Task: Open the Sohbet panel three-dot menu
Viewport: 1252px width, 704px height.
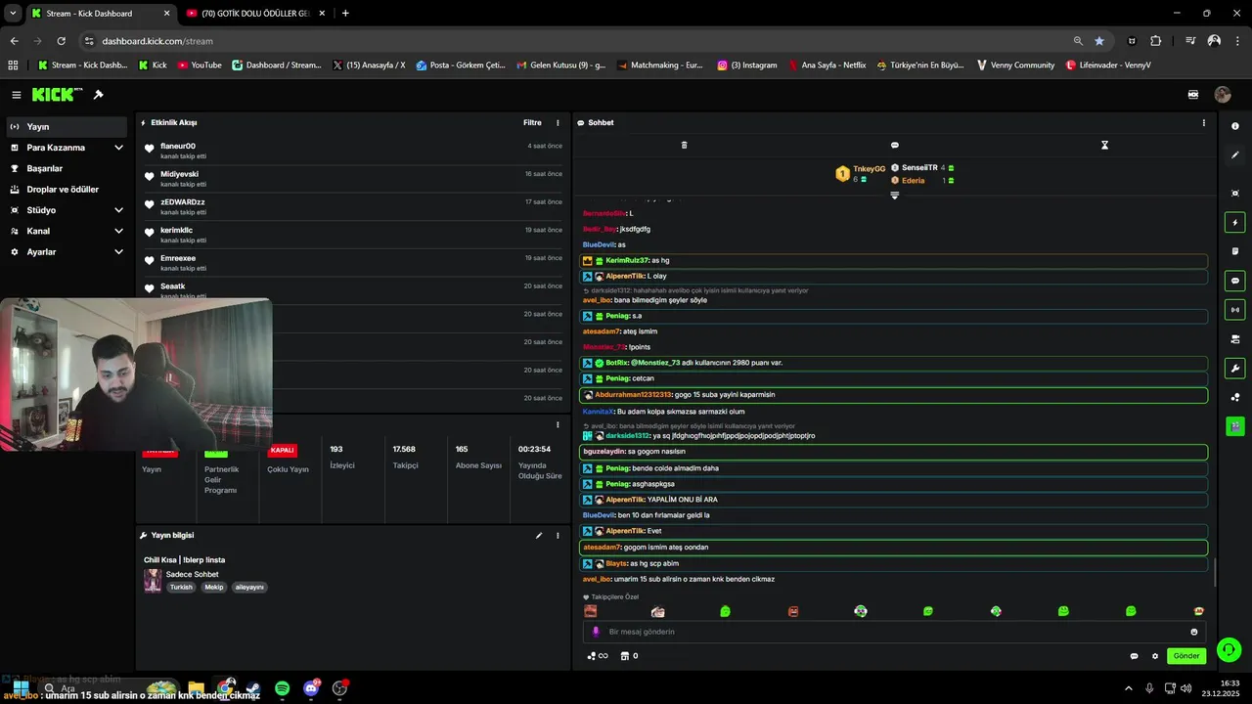Action: [x=1203, y=122]
